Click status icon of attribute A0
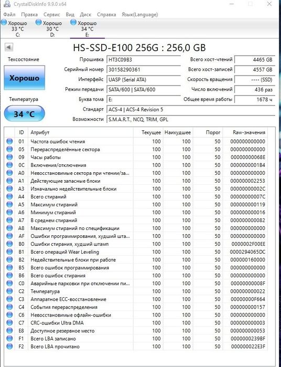 click(x=9, y=173)
